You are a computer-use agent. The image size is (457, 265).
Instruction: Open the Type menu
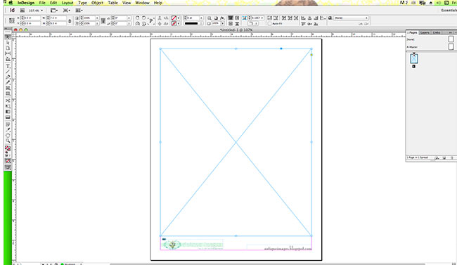(82, 3)
